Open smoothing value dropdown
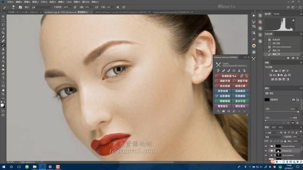Screen dimensions: 303x170 click(x=114, y=7)
